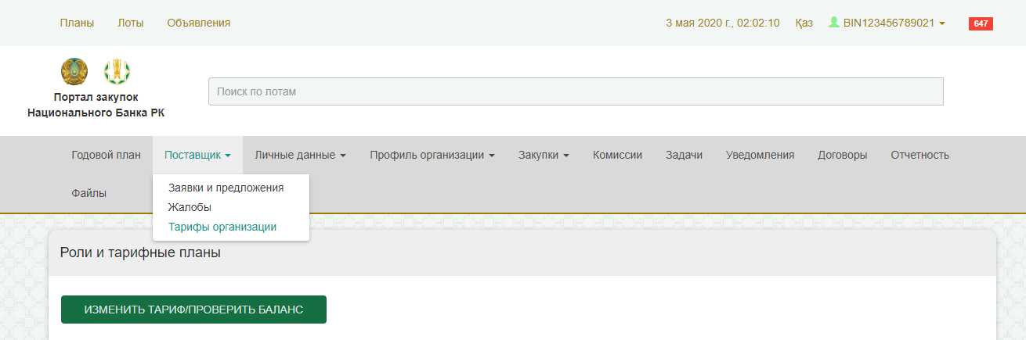Open the Профиль организации dropdown
Viewport: 1026px width, 340px height.
pyautogui.click(x=432, y=155)
